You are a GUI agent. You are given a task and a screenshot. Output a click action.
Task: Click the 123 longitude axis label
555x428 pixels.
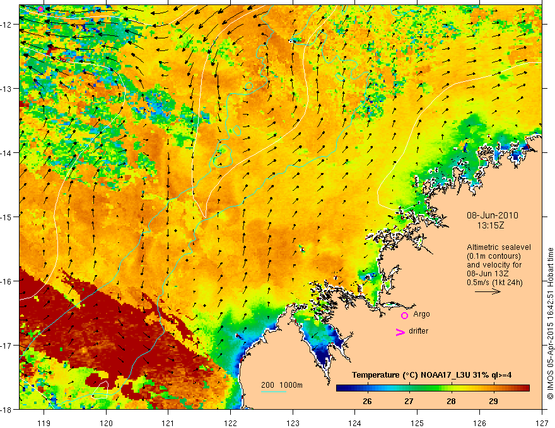click(293, 423)
